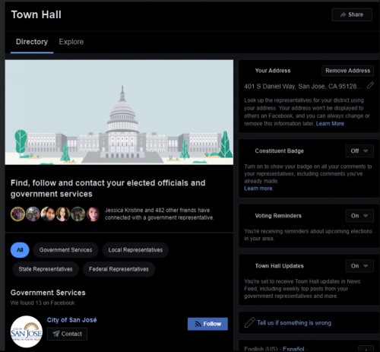The width and height of the screenshot is (380, 352).
Task: Filter by State Representatives
Action: (46, 269)
